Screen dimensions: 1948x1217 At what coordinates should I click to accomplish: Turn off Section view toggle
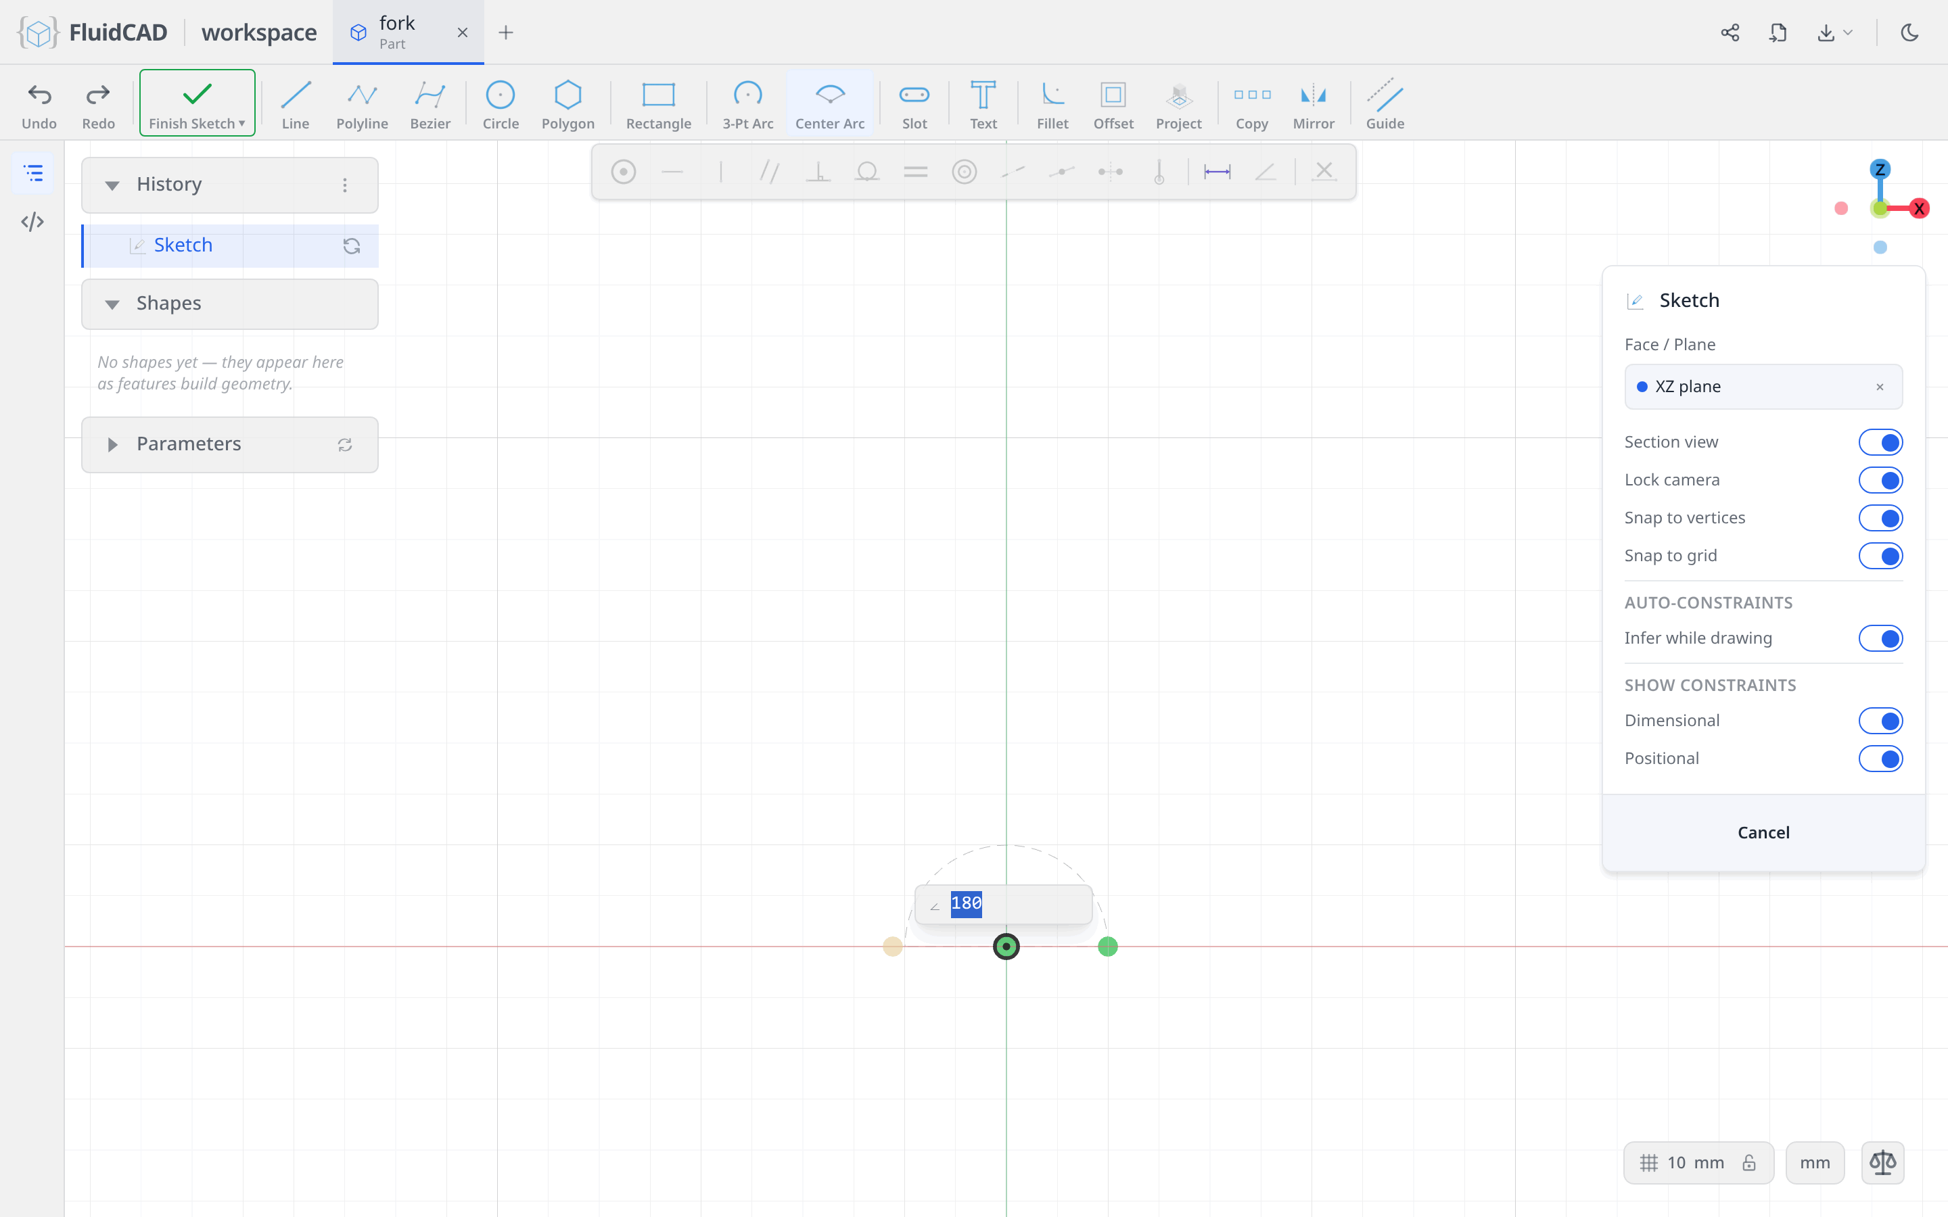click(1880, 442)
